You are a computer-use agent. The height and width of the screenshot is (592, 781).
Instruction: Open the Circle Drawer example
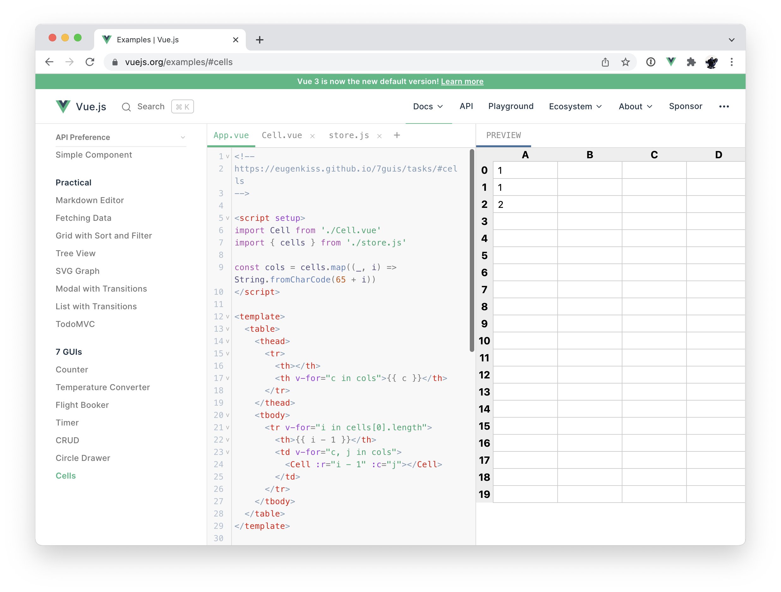coord(83,458)
